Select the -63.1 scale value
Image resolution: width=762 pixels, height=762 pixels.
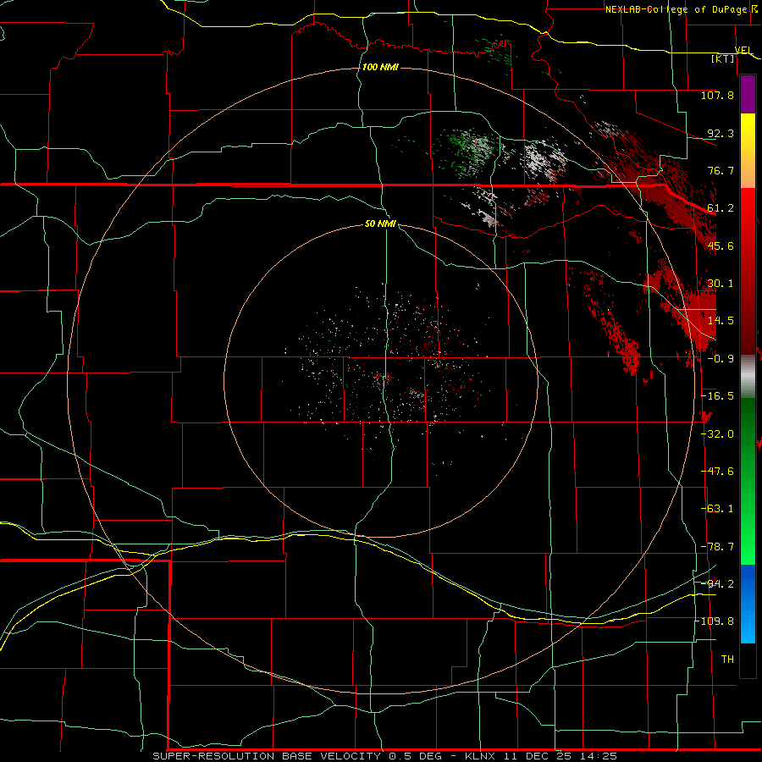[717, 509]
